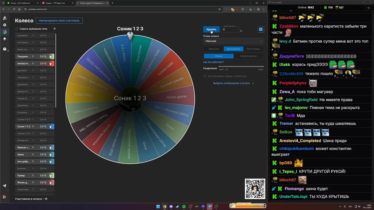
Task: Click the browser address bar
Action: [123, 9]
